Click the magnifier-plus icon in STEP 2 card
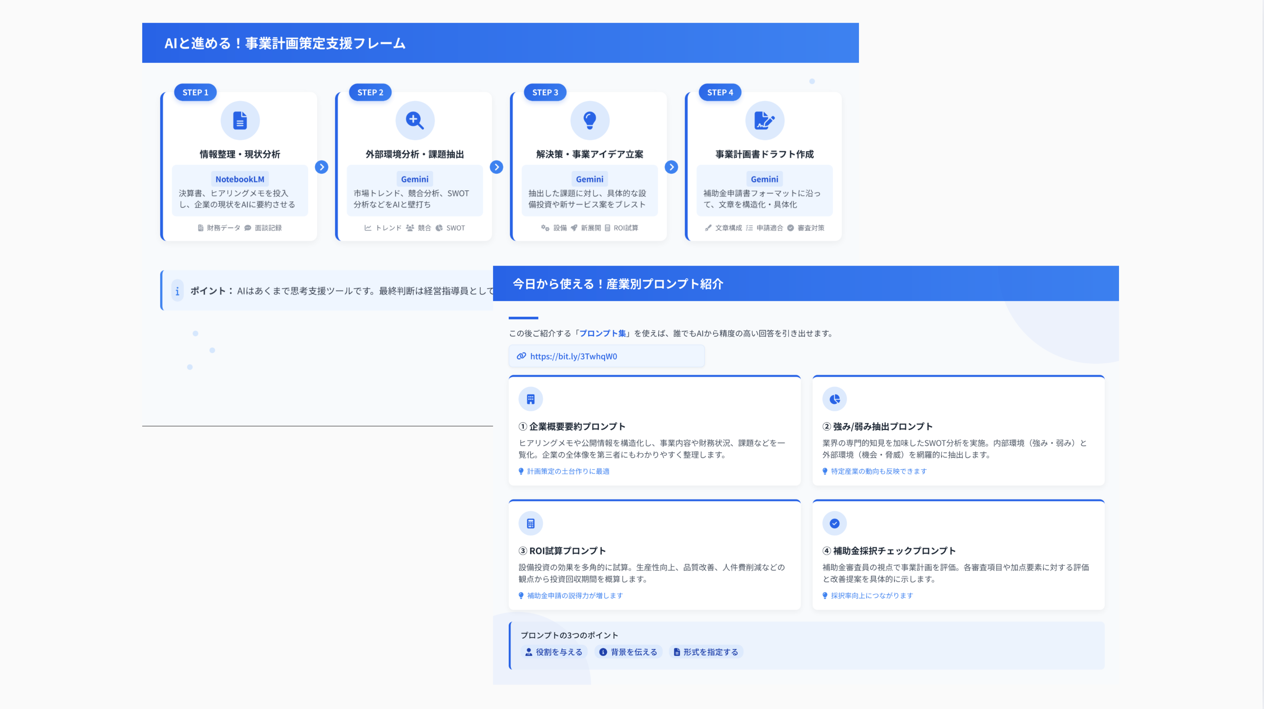The image size is (1264, 709). (415, 120)
